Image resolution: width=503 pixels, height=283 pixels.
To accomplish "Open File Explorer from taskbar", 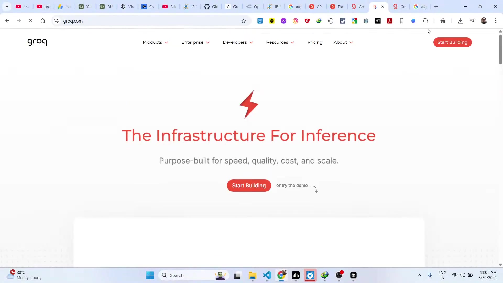I will [252, 275].
